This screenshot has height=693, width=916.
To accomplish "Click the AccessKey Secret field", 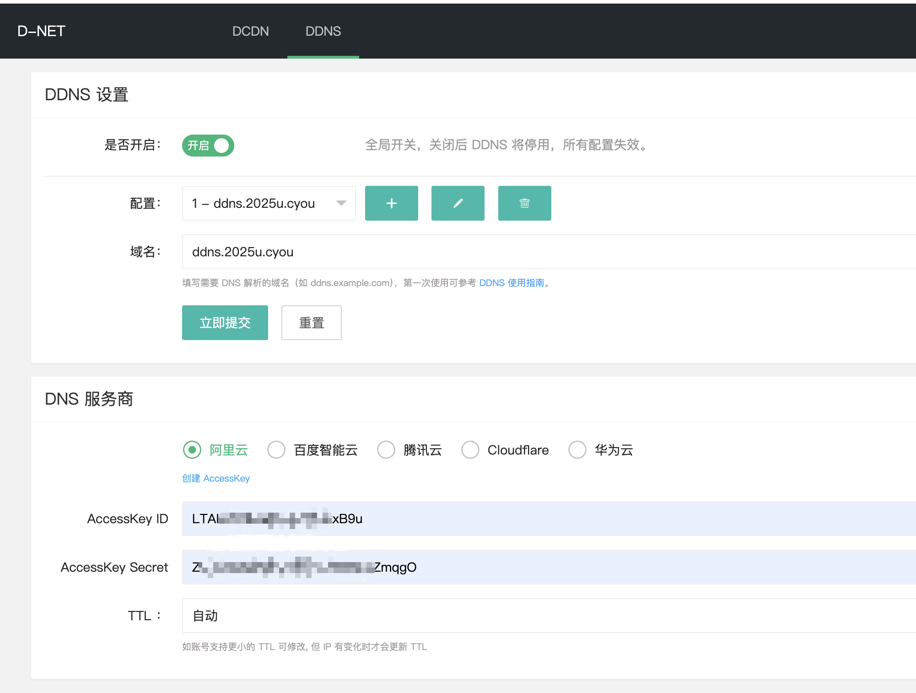I will tap(366, 567).
